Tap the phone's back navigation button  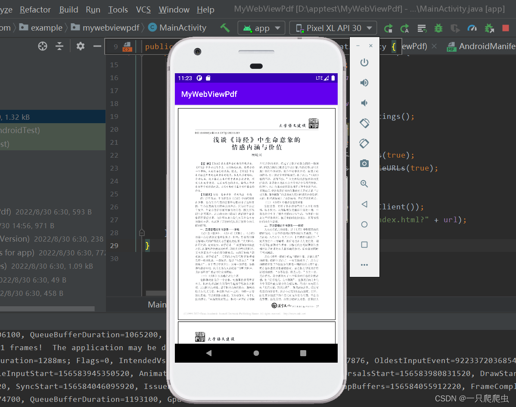[x=208, y=353]
